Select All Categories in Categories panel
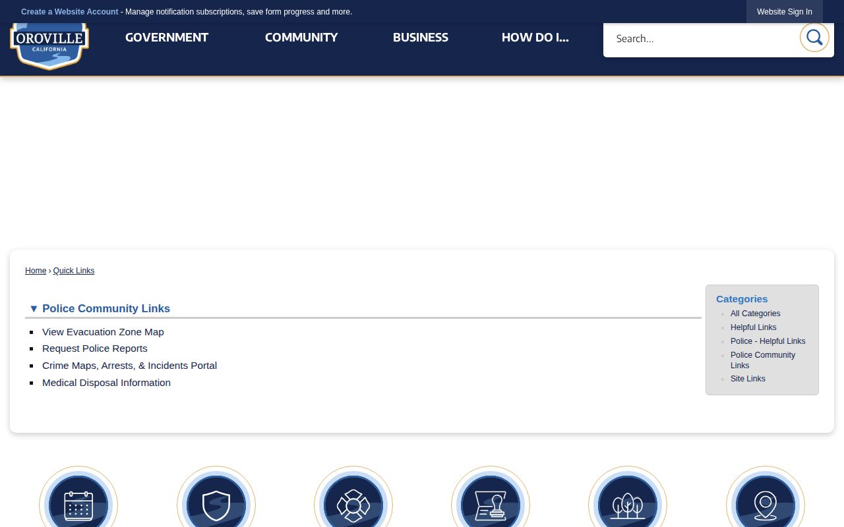Image resolution: width=844 pixels, height=527 pixels. pos(756,314)
